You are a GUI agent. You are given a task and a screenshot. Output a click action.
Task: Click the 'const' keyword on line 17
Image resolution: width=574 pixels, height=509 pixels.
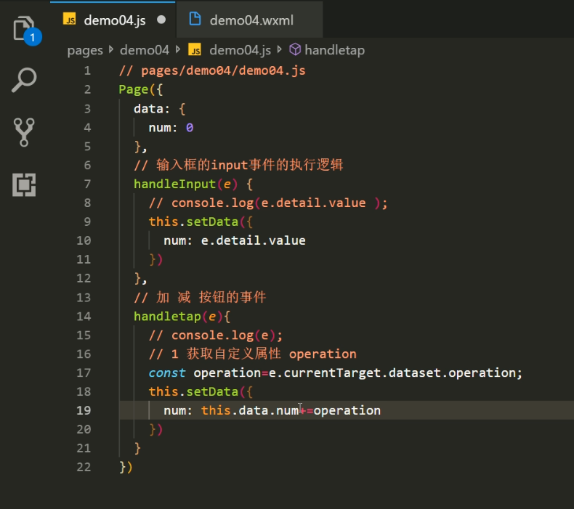click(x=167, y=373)
